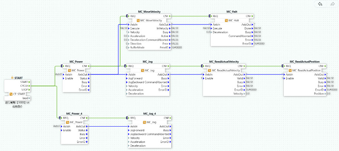Click the redo arrow icon

coord(332,4)
